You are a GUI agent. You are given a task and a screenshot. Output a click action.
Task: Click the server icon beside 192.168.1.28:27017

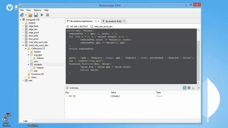(67, 26)
